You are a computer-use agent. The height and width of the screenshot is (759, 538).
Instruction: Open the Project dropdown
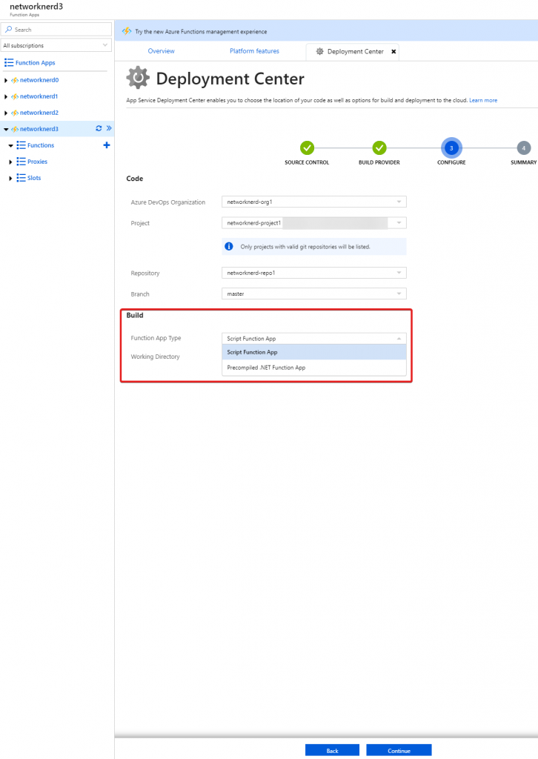click(314, 222)
